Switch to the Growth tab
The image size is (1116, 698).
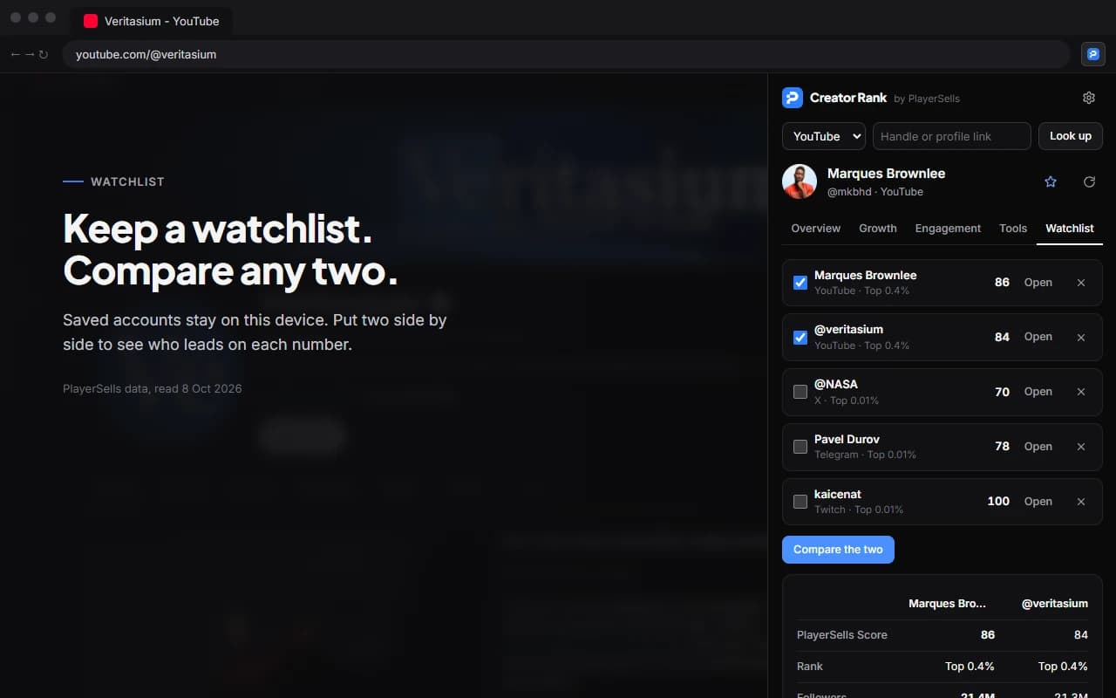coord(878,228)
